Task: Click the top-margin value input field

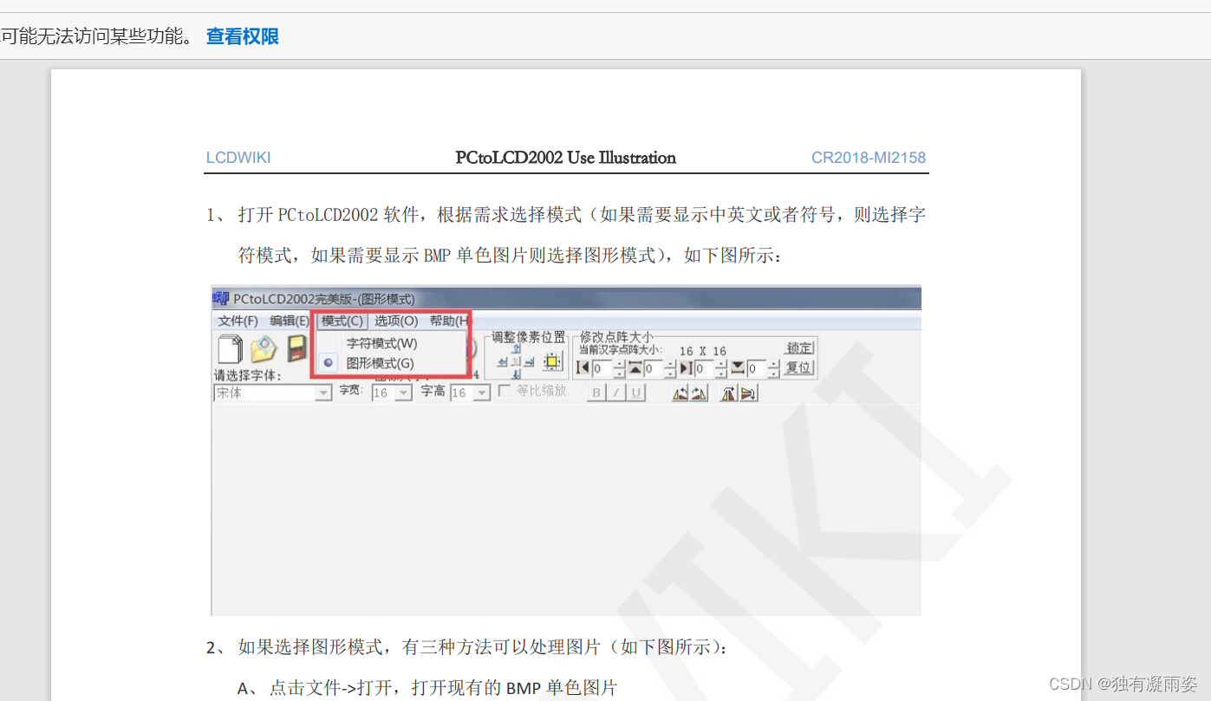Action: 654,368
